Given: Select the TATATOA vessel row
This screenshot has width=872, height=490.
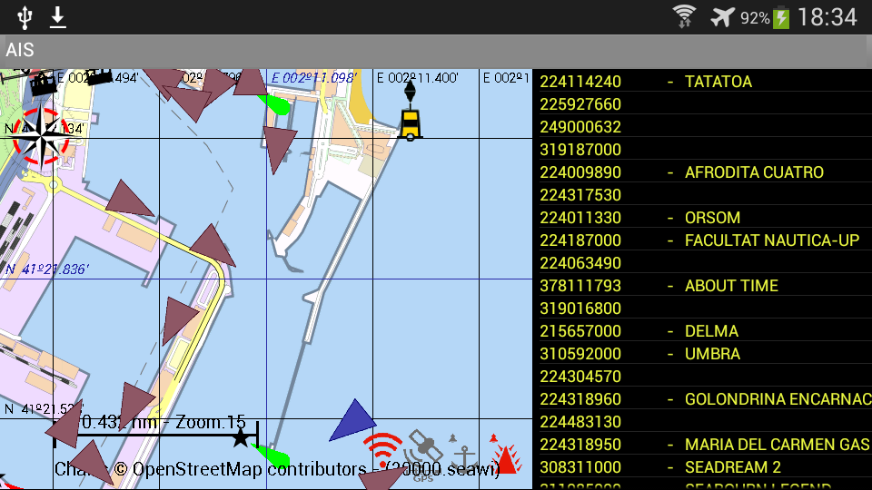Looking at the screenshot, I should pyautogui.click(x=702, y=81).
